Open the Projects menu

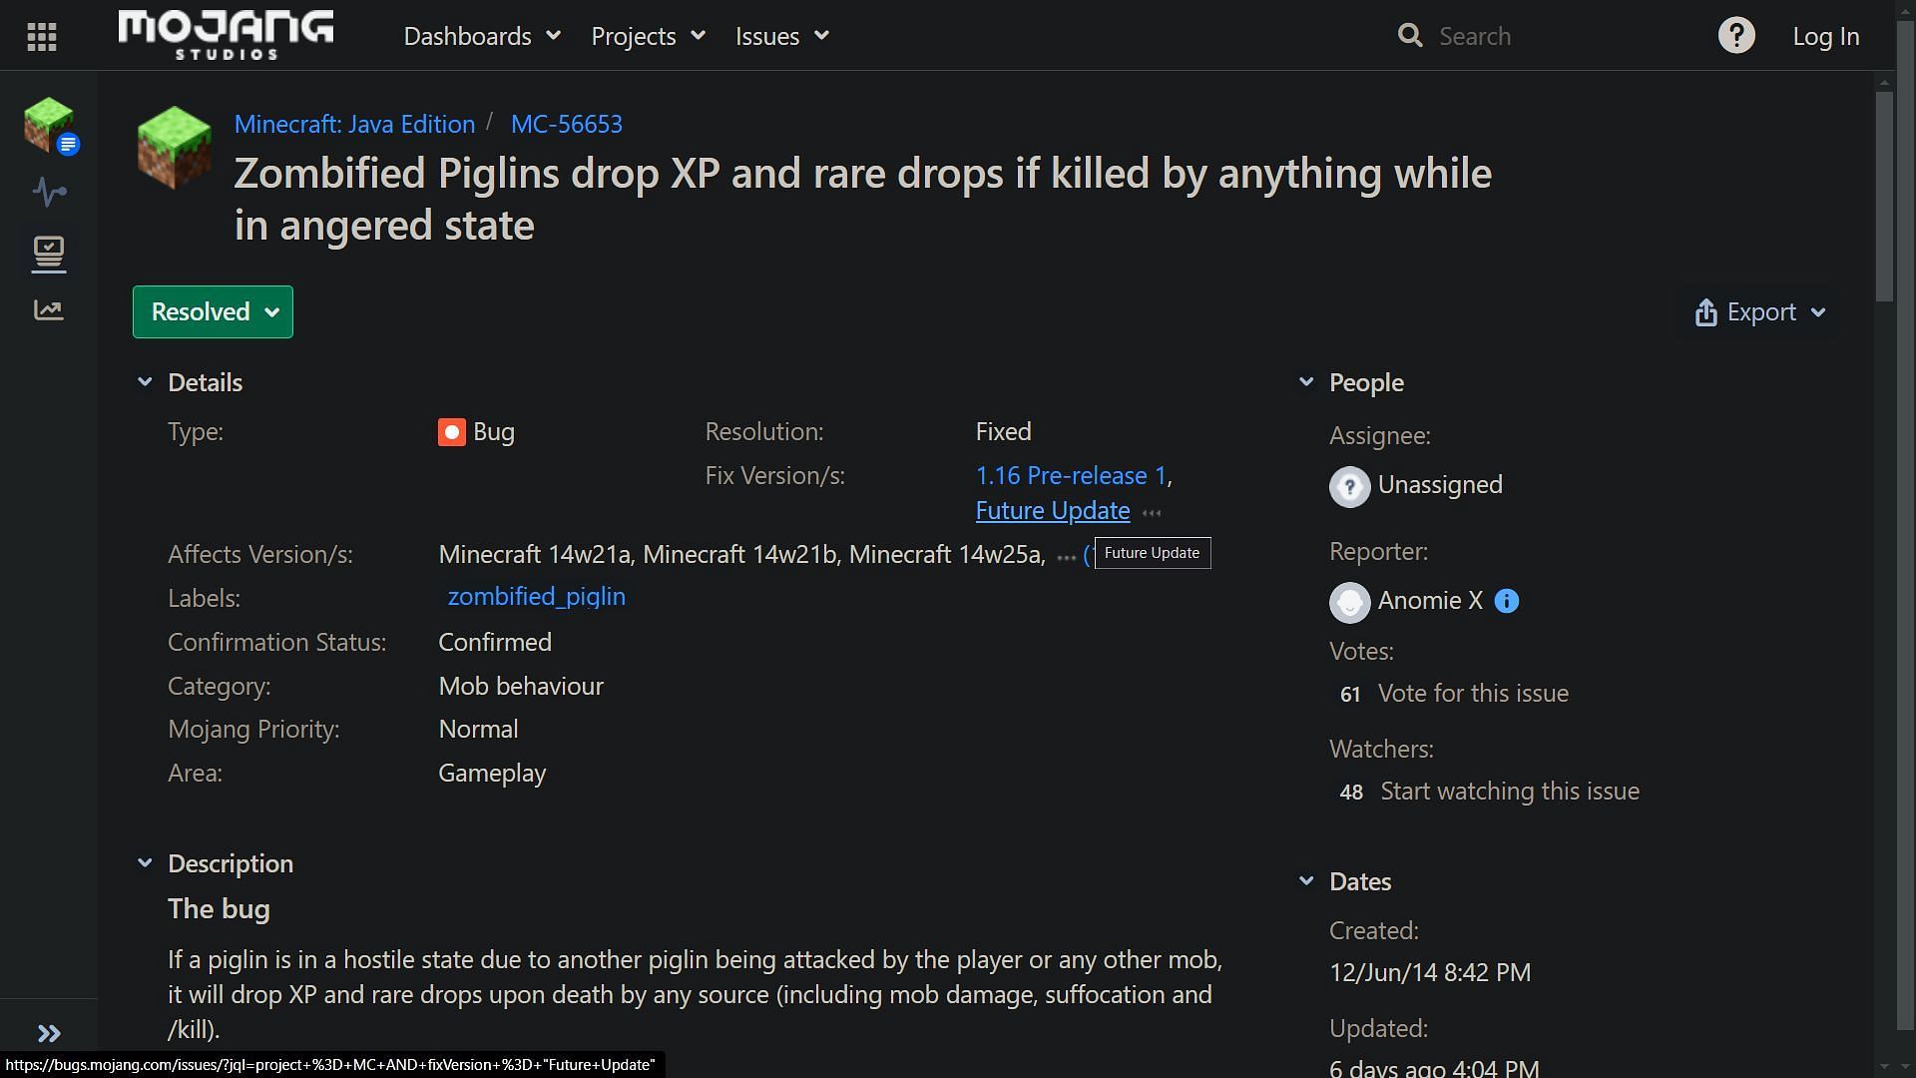[x=648, y=36]
